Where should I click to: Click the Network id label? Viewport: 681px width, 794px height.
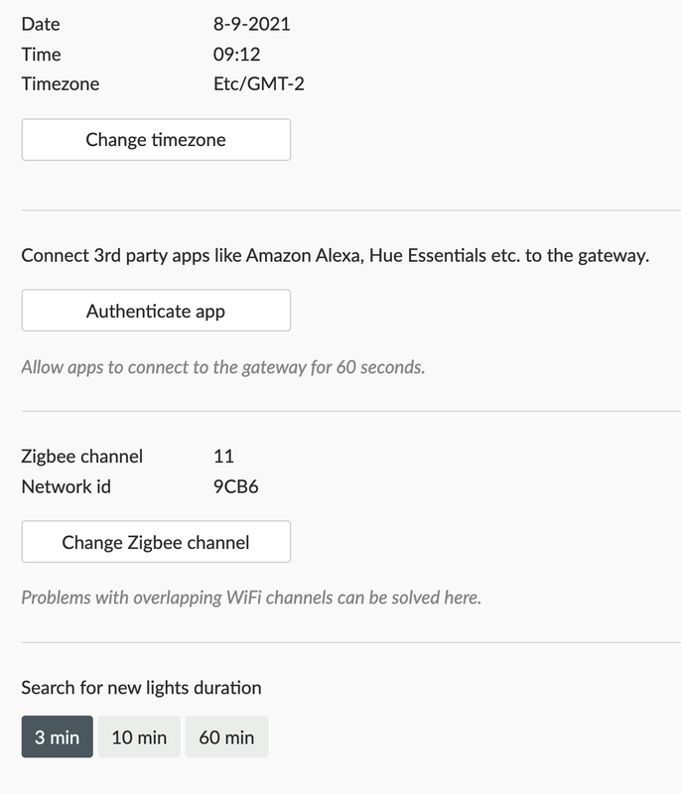pos(66,487)
